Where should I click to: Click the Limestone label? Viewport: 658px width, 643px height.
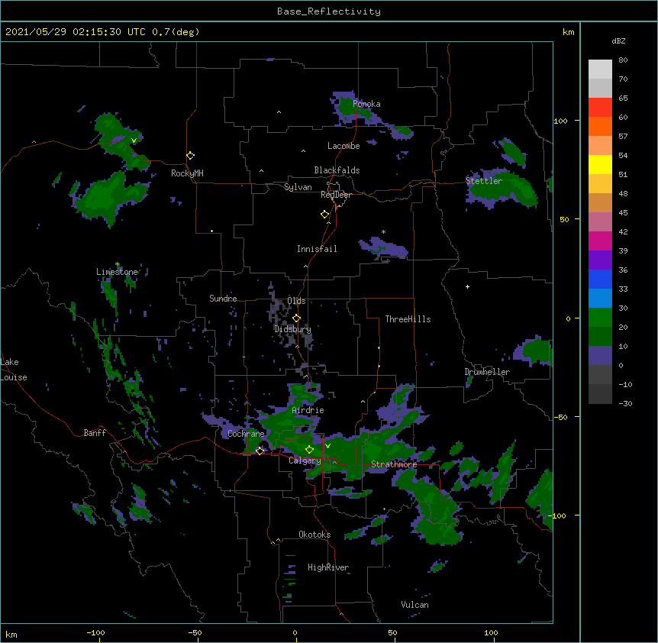(x=117, y=272)
